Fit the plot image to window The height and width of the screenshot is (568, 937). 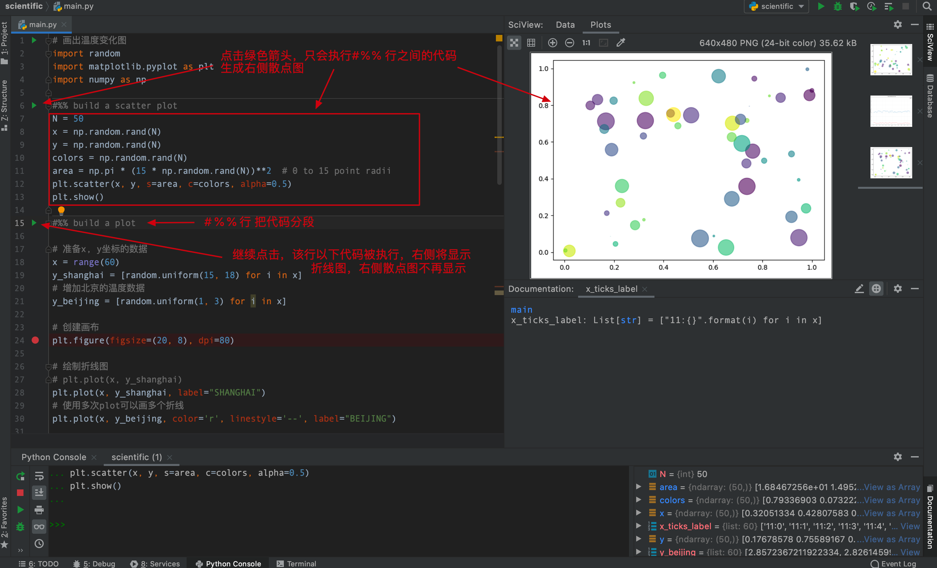tap(603, 43)
